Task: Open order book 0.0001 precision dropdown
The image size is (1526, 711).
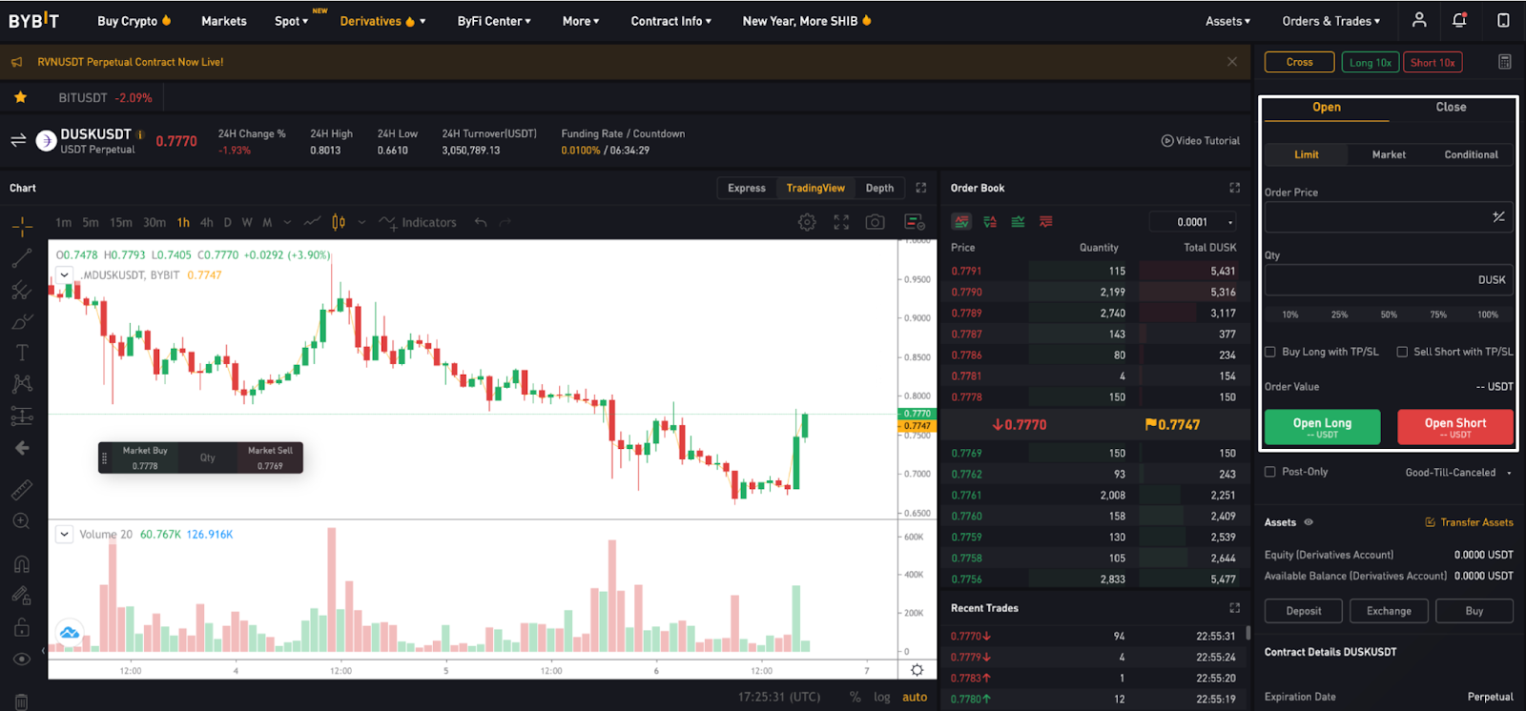Action: (x=1193, y=222)
